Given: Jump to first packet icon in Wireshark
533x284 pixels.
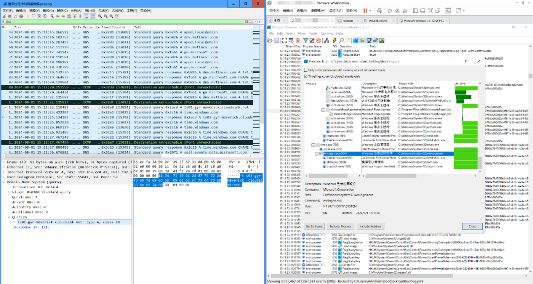Looking at the screenshot, I should click(x=75, y=16).
